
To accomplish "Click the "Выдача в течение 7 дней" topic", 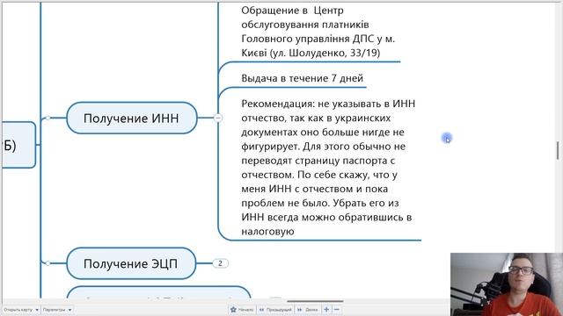I will [x=302, y=78].
